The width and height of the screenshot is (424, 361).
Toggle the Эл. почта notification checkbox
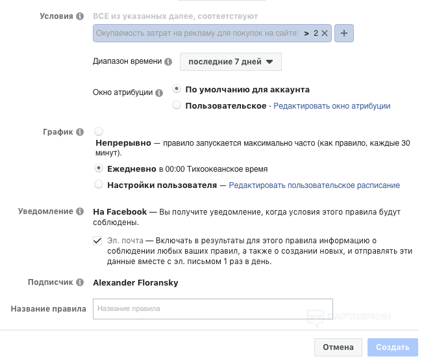coord(97,241)
